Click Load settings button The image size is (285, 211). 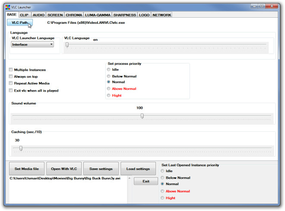click(x=138, y=169)
